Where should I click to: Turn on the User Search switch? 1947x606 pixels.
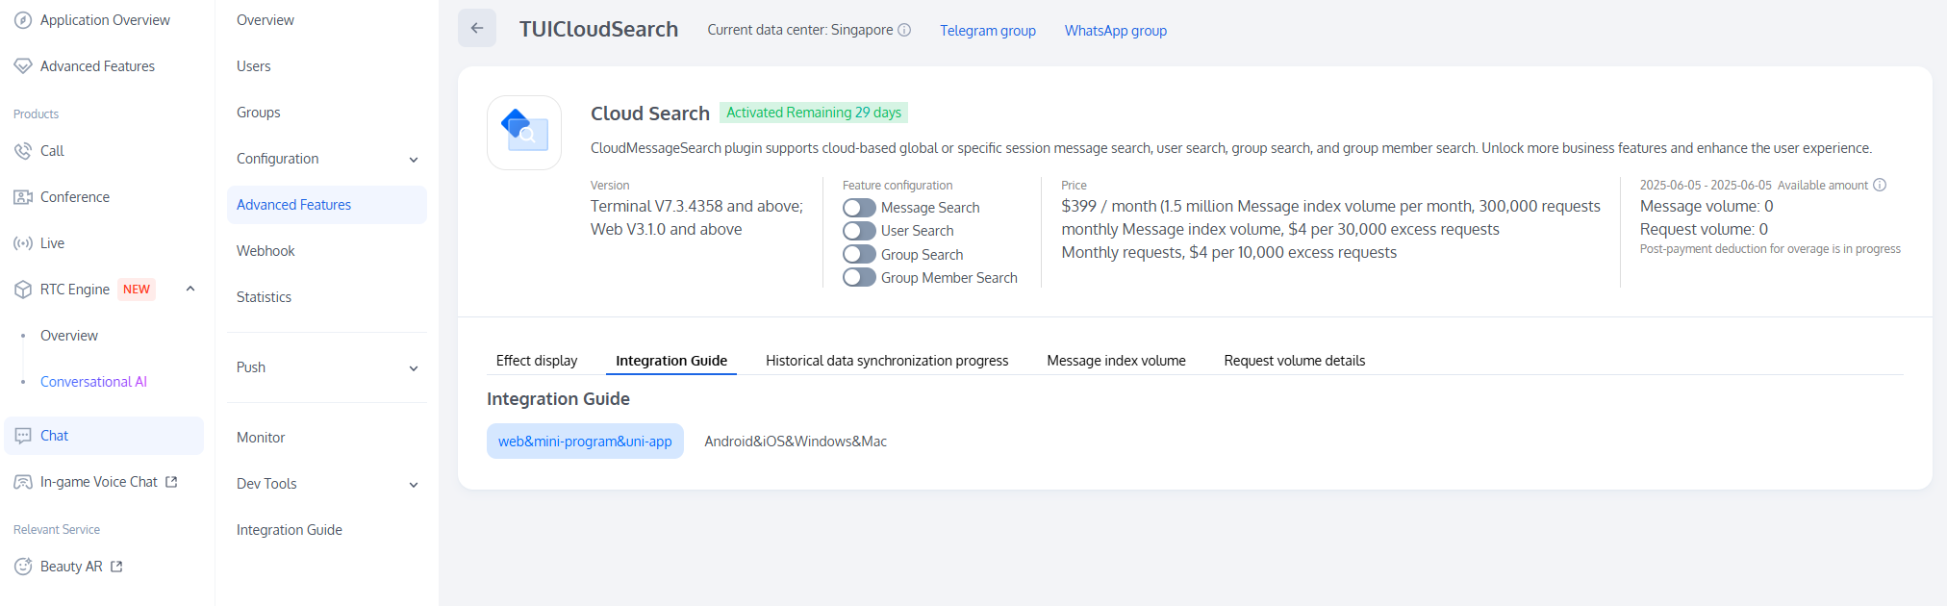[x=859, y=231]
